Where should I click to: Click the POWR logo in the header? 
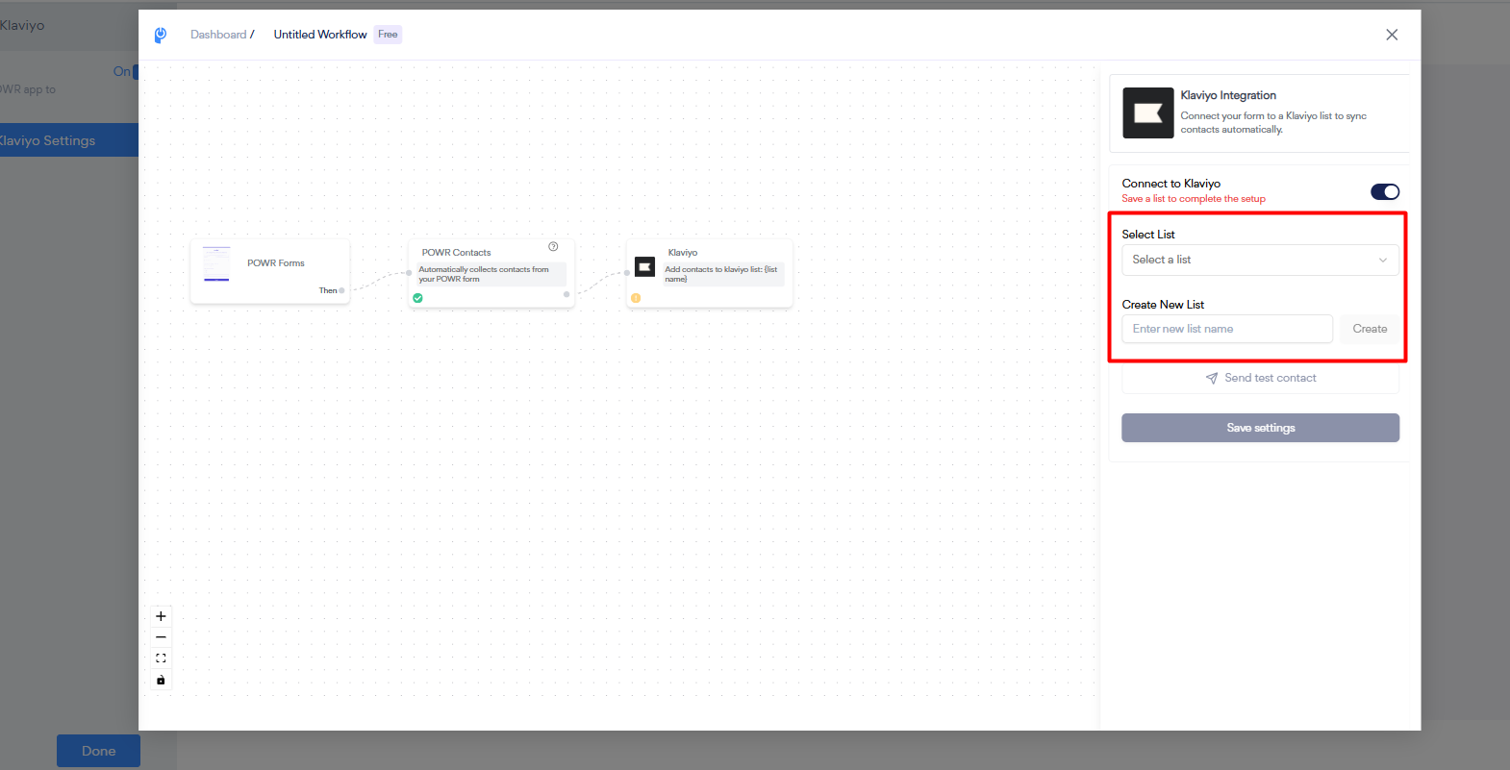click(x=161, y=35)
